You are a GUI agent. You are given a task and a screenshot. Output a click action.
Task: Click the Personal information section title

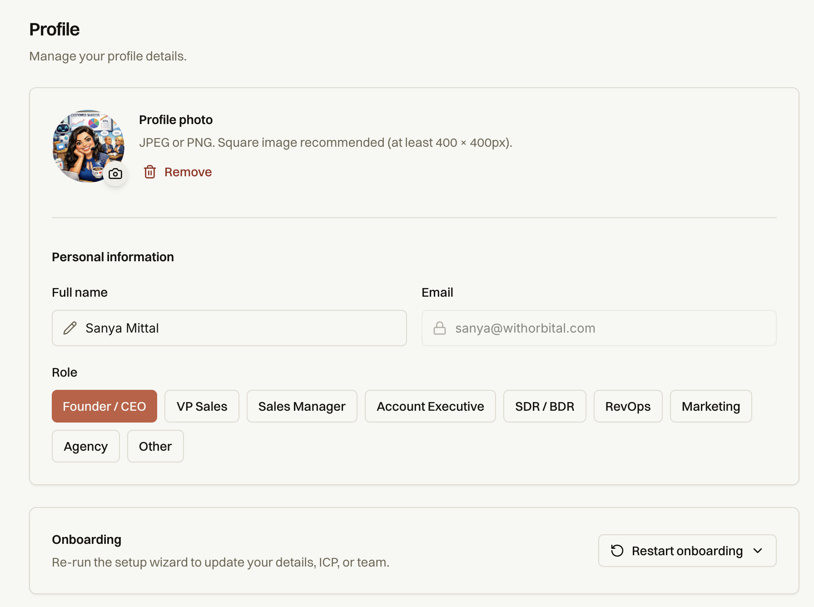click(x=113, y=257)
